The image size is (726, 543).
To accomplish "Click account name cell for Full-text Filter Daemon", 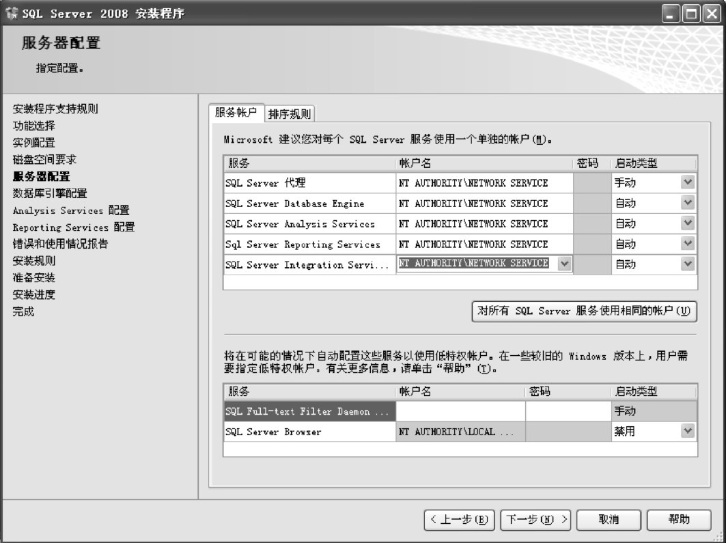I will click(461, 411).
